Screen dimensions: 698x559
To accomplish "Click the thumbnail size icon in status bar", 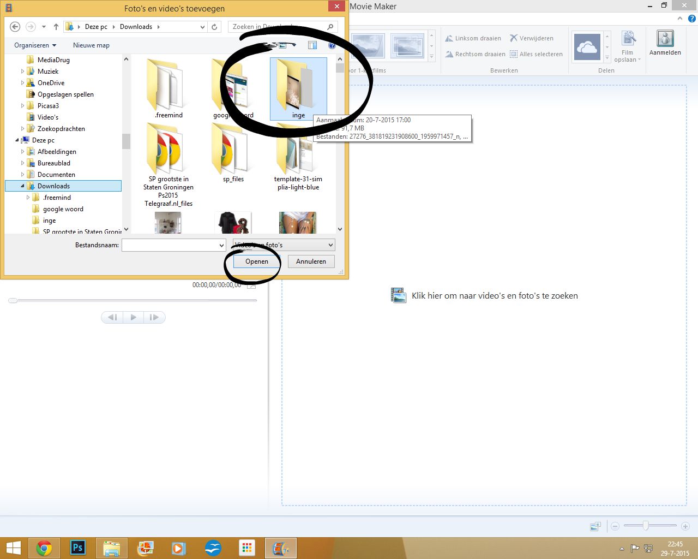I will (x=595, y=526).
